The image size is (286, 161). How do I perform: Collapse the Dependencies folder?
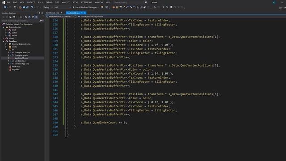click(x=3, y=27)
